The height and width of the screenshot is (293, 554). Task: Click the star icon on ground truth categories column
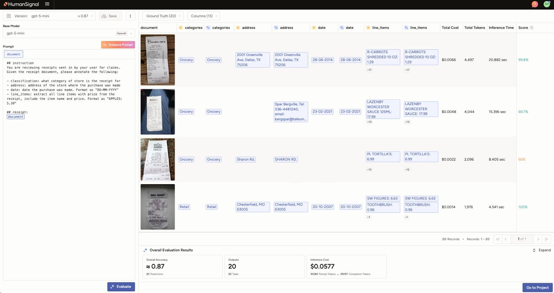pyautogui.click(x=181, y=28)
